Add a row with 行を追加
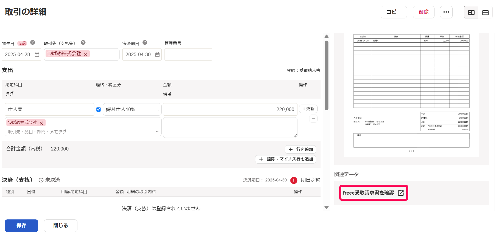 300,149
